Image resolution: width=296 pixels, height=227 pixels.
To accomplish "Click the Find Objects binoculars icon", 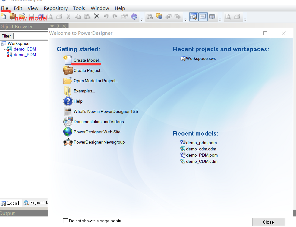I will [x=159, y=17].
